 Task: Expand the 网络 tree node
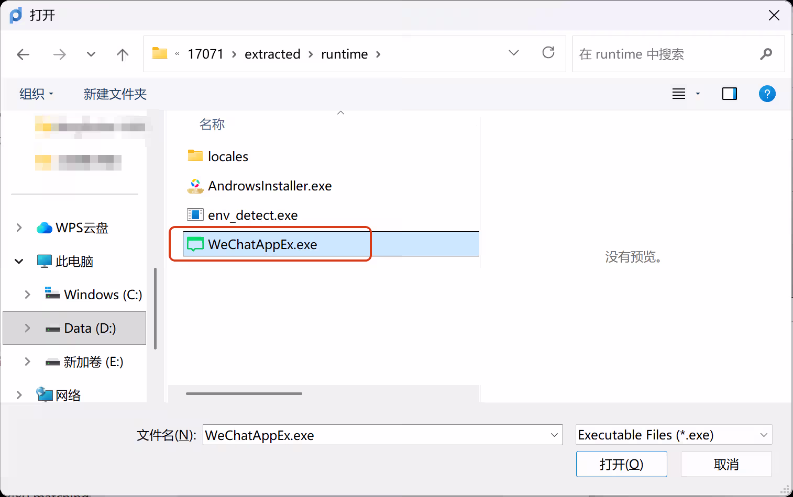point(19,395)
